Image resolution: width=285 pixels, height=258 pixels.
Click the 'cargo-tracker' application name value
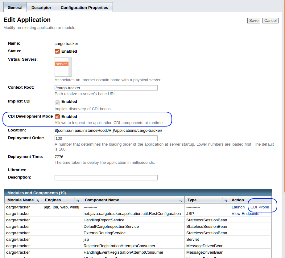coord(66,43)
